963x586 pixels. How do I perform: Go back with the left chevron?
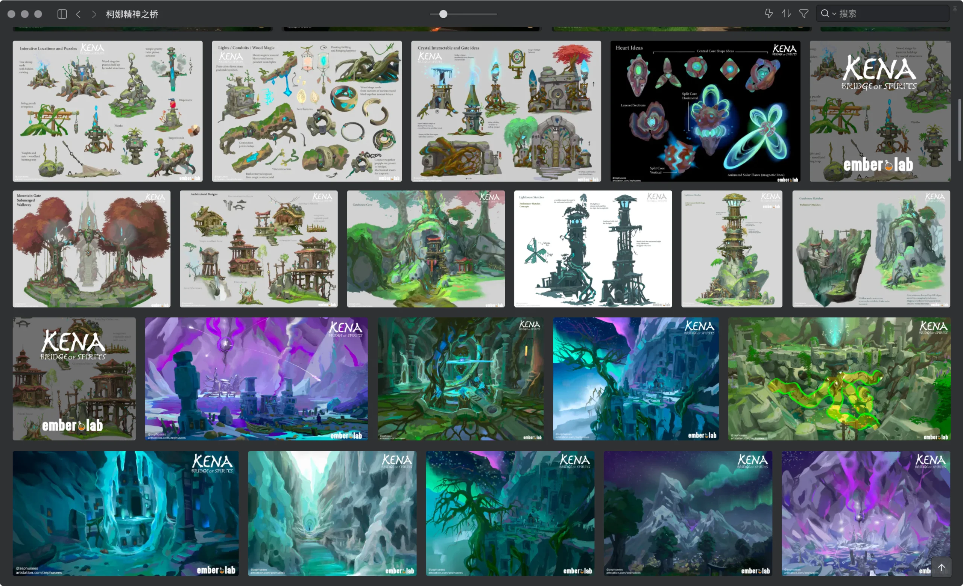coord(79,14)
